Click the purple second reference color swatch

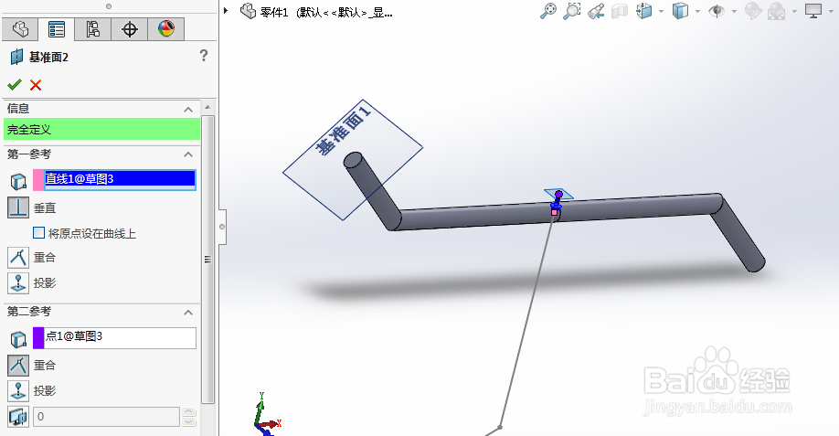click(x=38, y=338)
